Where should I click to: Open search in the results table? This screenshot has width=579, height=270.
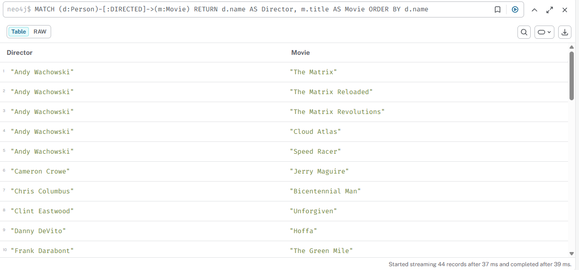[524, 32]
